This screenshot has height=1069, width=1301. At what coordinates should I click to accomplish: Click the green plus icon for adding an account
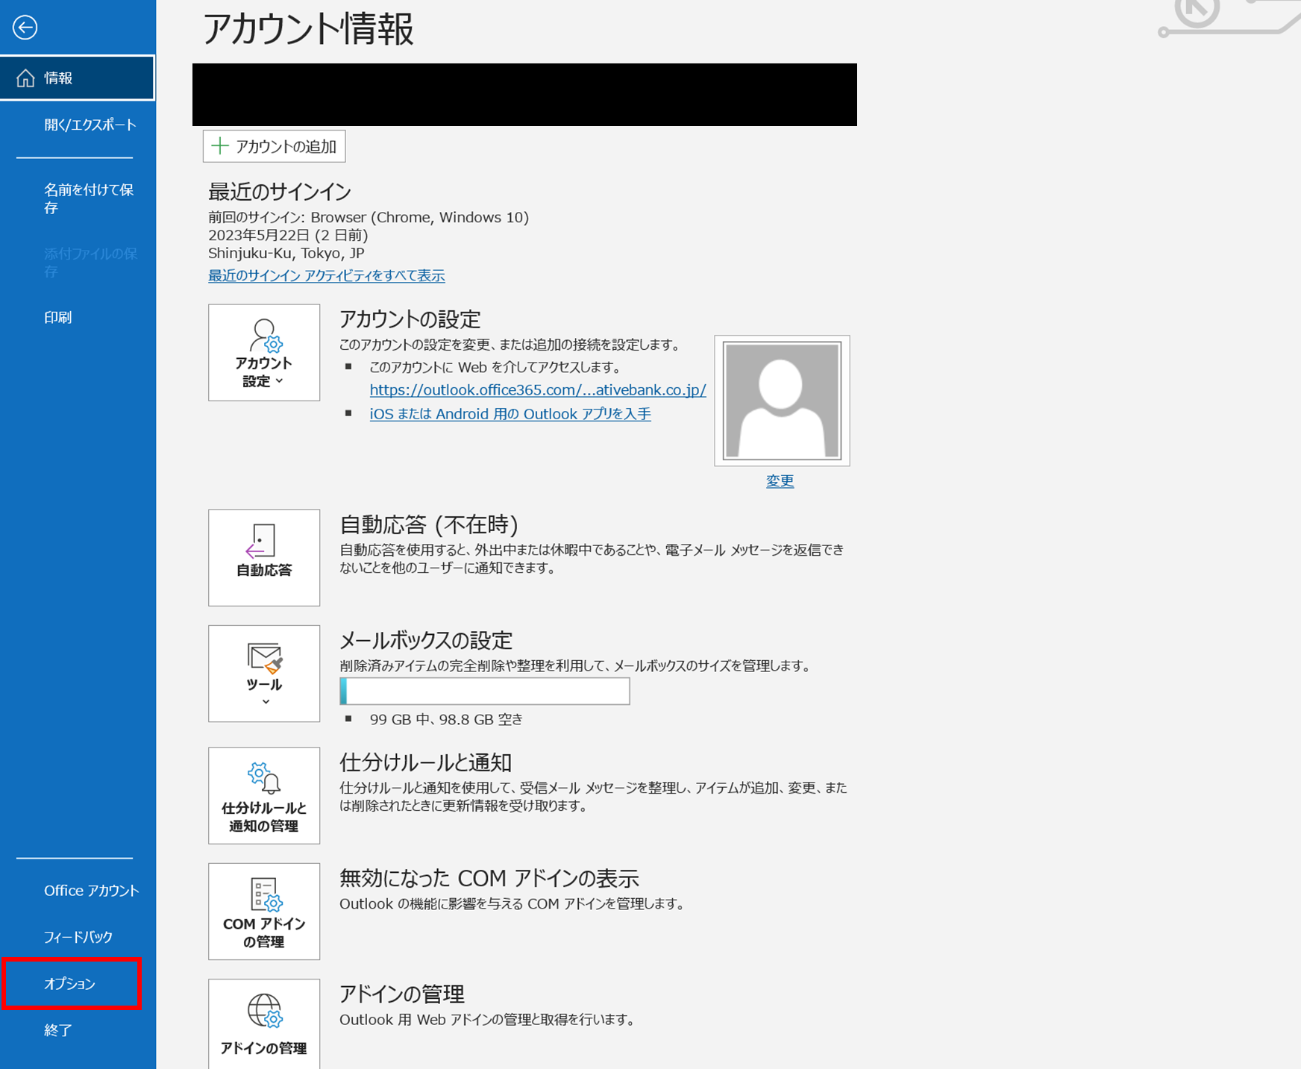point(219,146)
